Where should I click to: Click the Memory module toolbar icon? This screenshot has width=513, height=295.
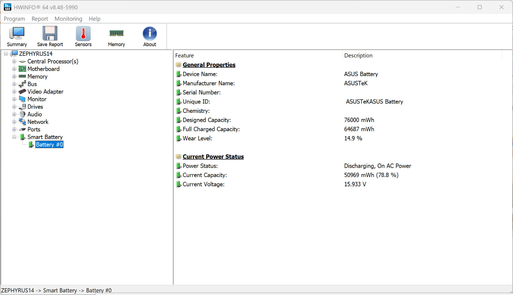coord(116,33)
